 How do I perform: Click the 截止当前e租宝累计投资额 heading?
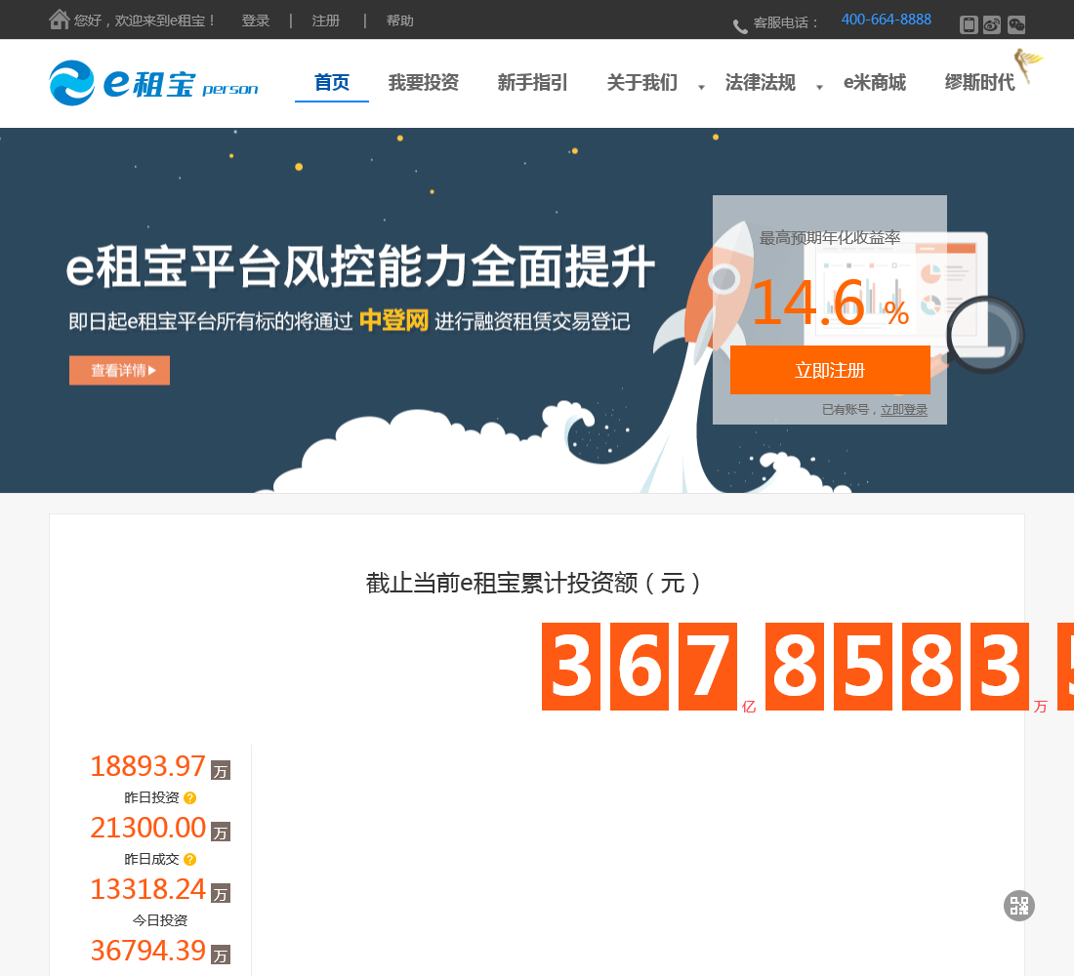pyautogui.click(x=533, y=583)
